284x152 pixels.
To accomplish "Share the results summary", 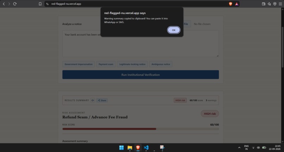I will [102, 100].
